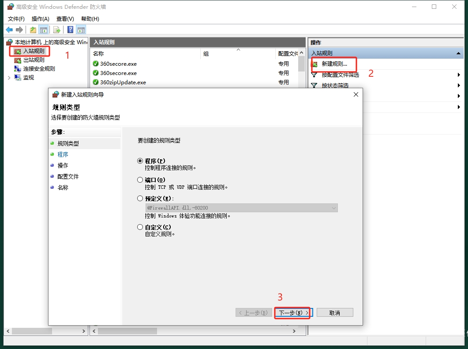Image resolution: width=468 pixels, height=349 pixels.
Task: Select the 360zipUpdate.exe rule row
Action: pyautogui.click(x=194, y=82)
